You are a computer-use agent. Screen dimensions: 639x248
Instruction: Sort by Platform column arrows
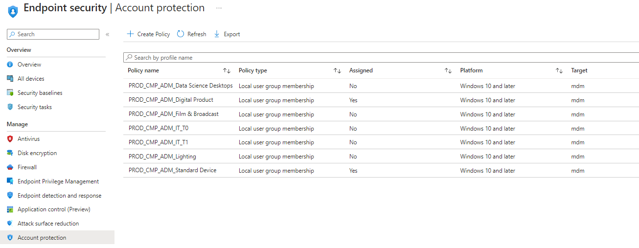coord(559,71)
